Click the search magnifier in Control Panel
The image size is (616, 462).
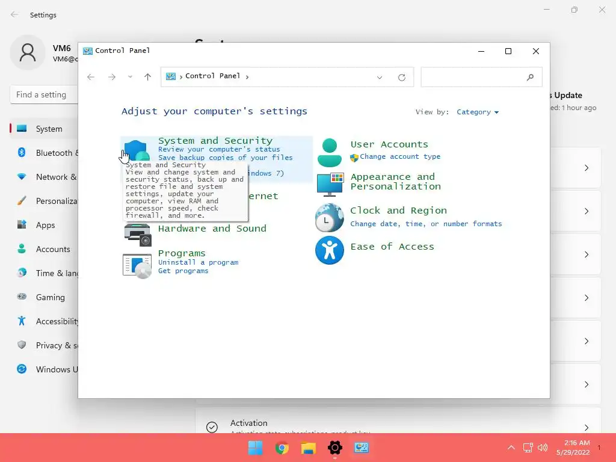(x=530, y=77)
